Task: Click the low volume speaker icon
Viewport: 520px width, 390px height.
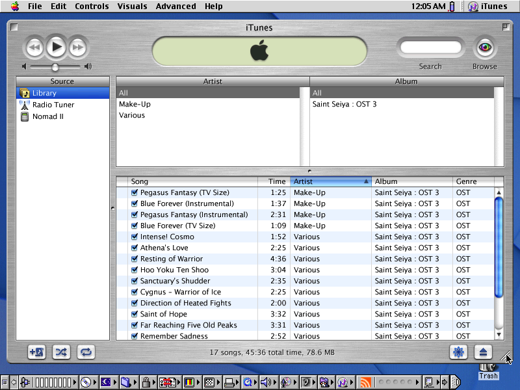Action: [24, 67]
